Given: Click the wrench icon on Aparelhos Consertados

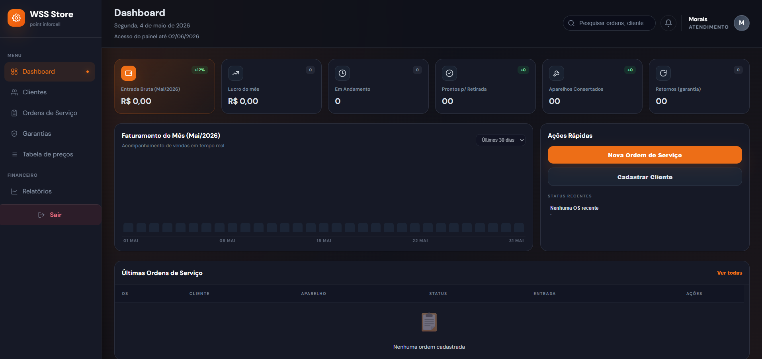Looking at the screenshot, I should (x=557, y=73).
